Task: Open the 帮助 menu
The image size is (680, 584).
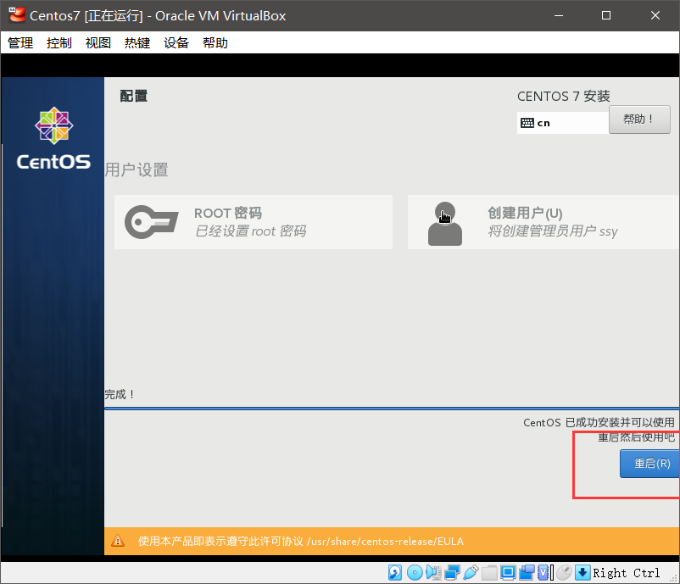Action: point(215,42)
